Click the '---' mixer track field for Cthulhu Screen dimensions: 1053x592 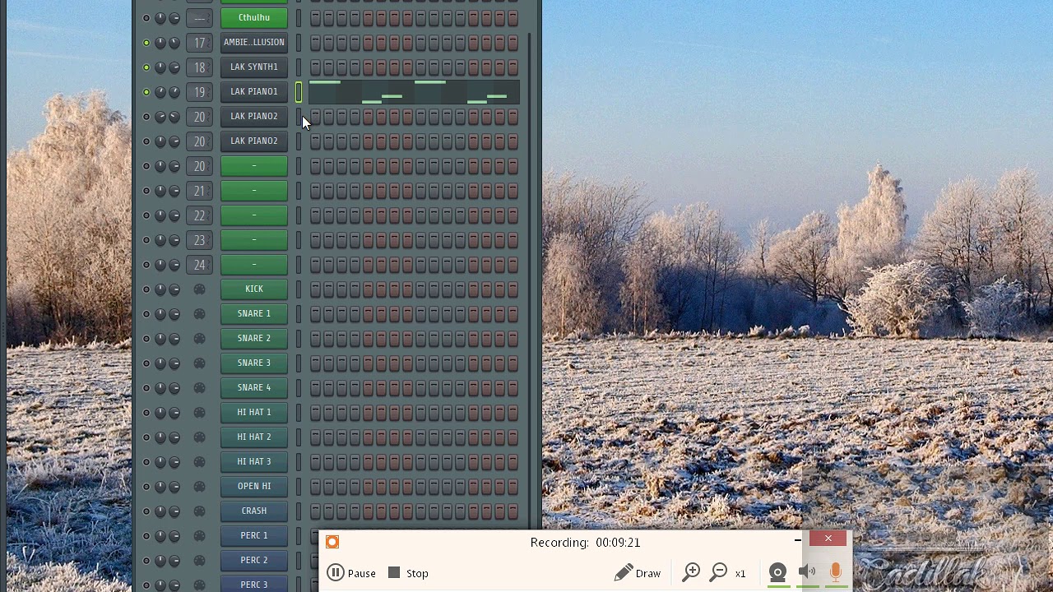point(199,18)
